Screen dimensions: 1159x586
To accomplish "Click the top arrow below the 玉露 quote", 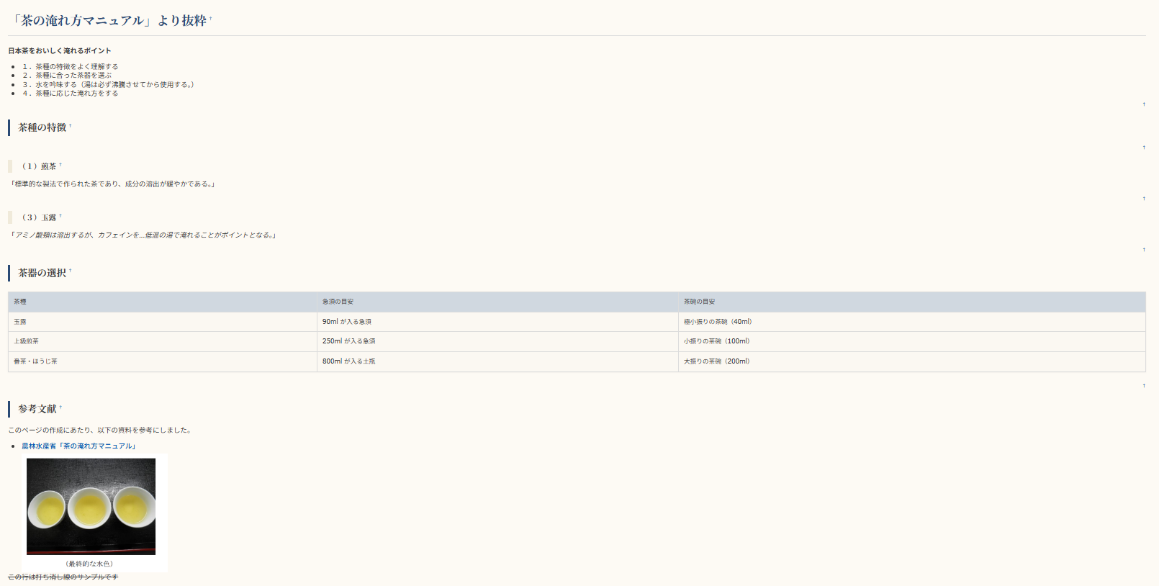I will (1143, 250).
